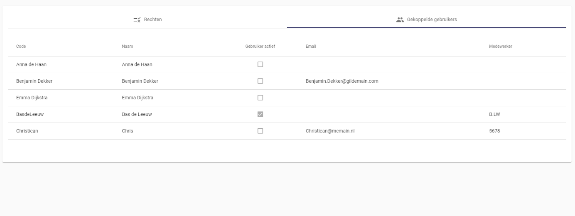
Task: Open the Gekoppelde gebruikers tab
Action: pos(426,20)
